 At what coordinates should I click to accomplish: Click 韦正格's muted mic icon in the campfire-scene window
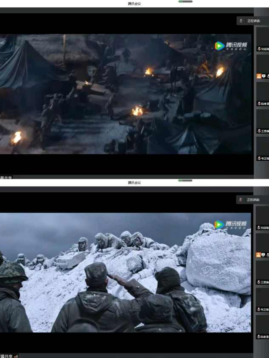(x=258, y=158)
